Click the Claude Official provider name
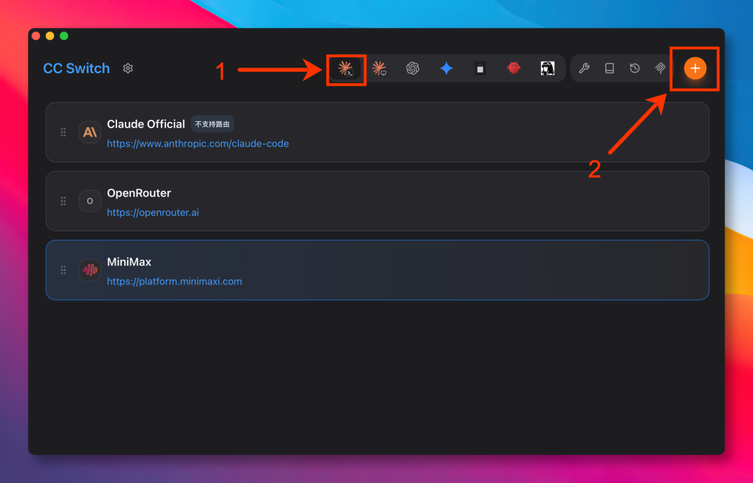753x483 pixels. click(x=146, y=124)
